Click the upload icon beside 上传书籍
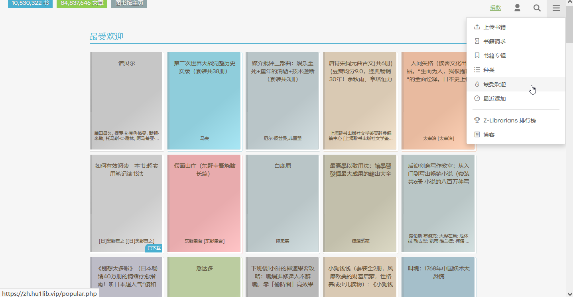 (x=477, y=27)
